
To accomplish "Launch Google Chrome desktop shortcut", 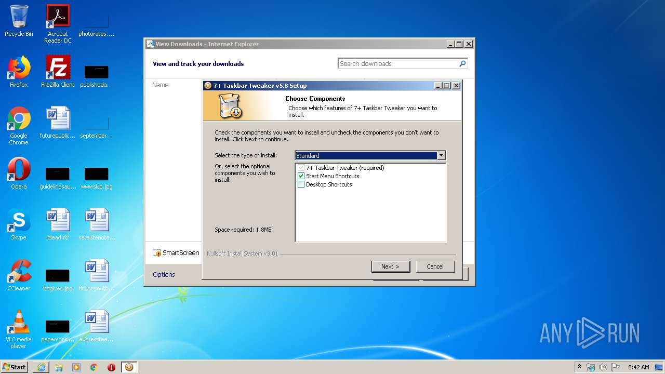I will pyautogui.click(x=19, y=126).
